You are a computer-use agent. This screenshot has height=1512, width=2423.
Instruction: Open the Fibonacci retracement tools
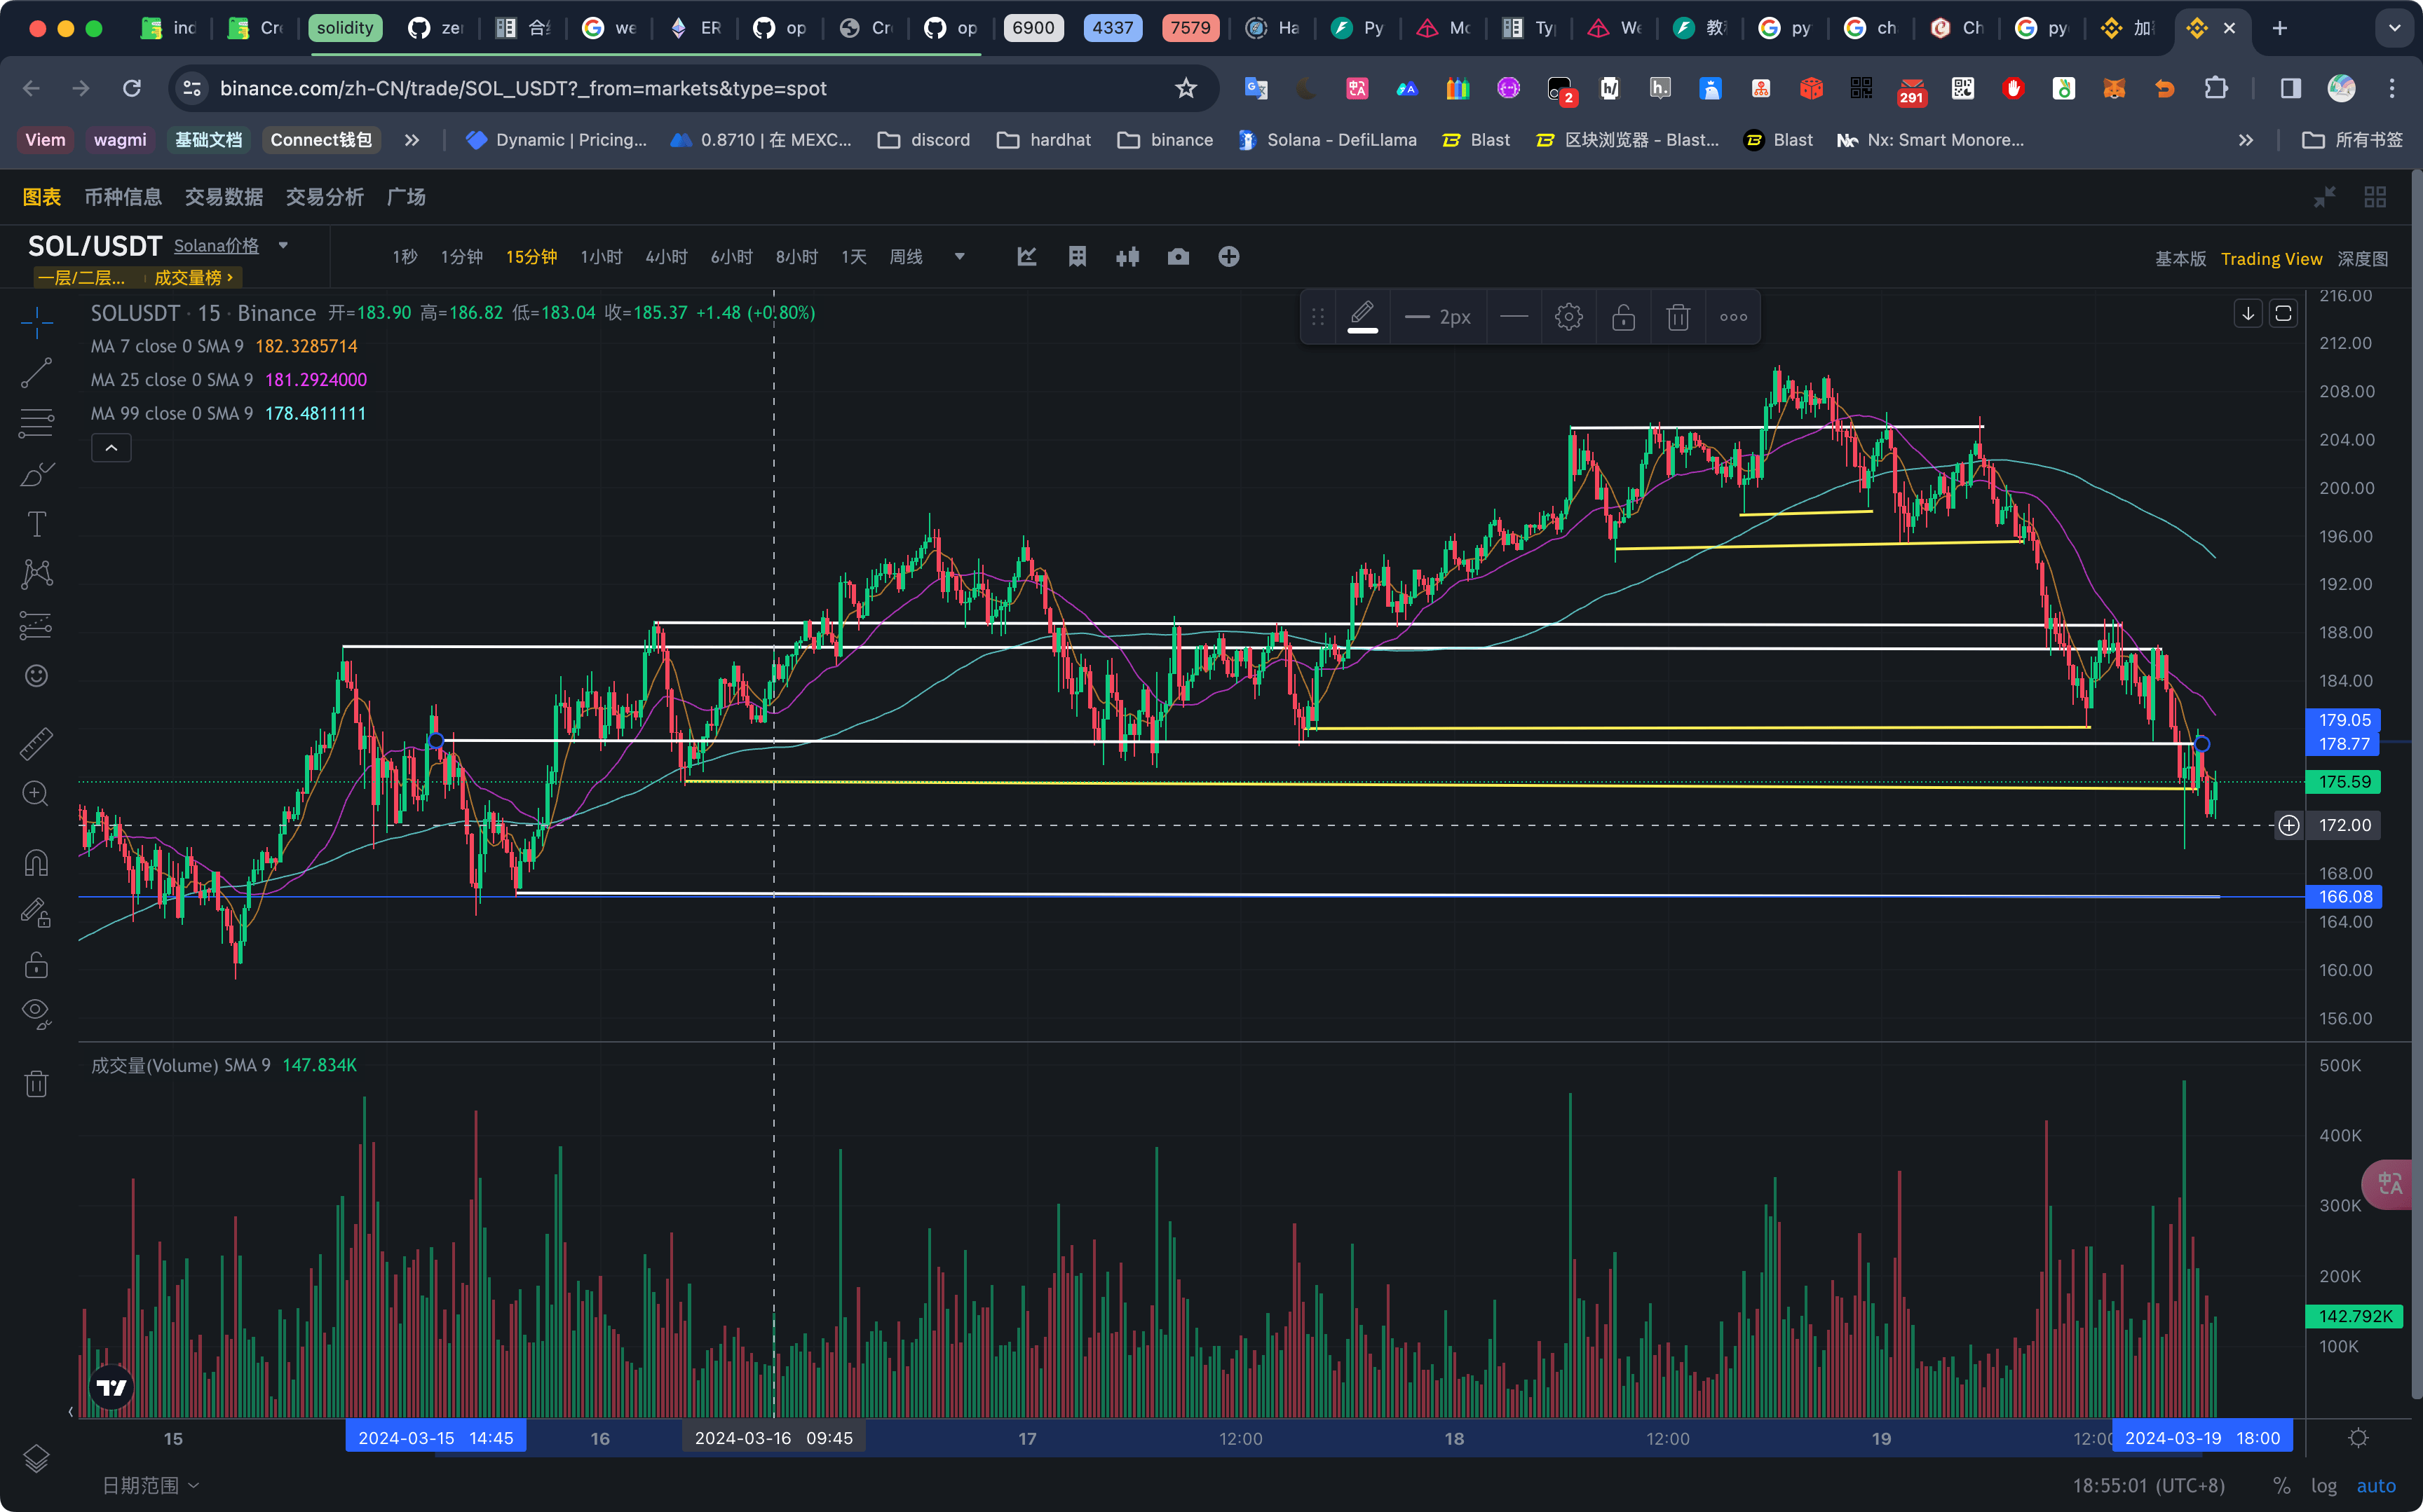click(36, 423)
